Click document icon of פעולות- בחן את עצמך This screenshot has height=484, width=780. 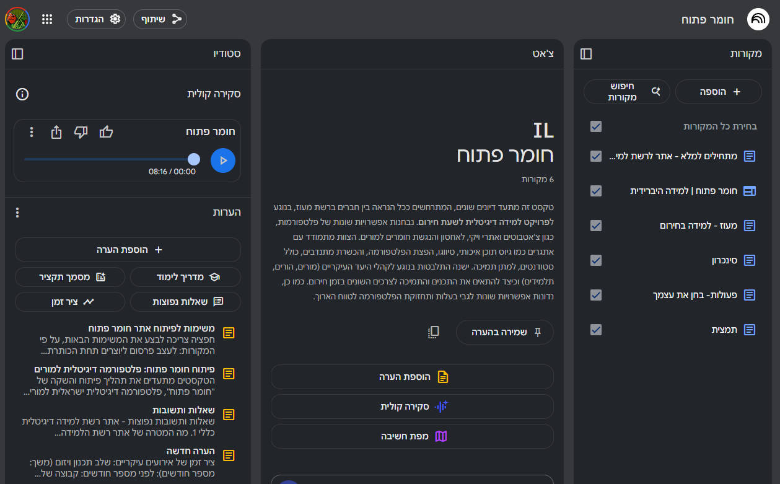coord(750,295)
